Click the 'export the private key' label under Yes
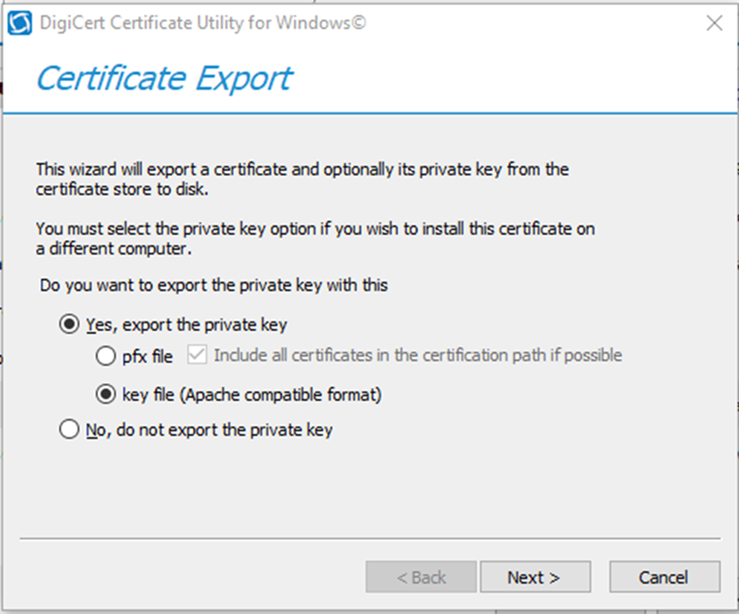Viewport: 739px width, 614px height. 204,325
